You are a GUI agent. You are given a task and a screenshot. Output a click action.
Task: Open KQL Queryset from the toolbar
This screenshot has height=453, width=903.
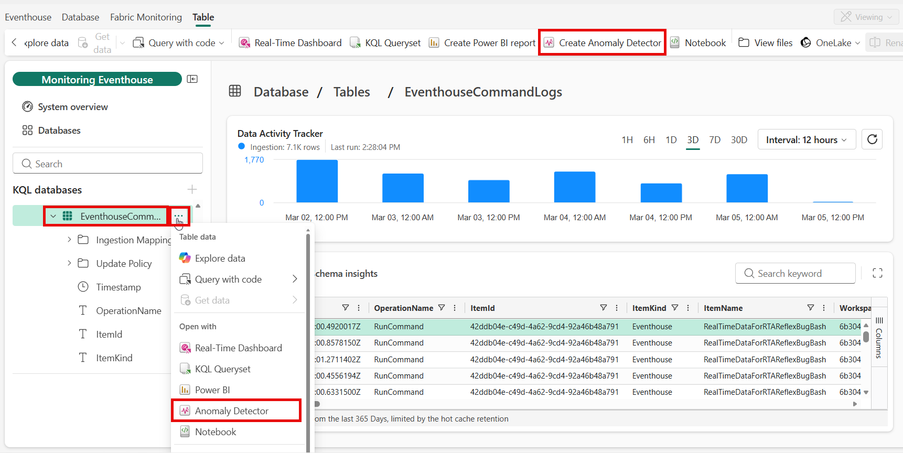click(385, 42)
